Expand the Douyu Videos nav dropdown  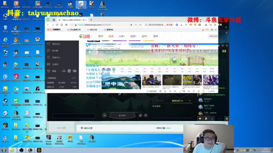click(133, 36)
